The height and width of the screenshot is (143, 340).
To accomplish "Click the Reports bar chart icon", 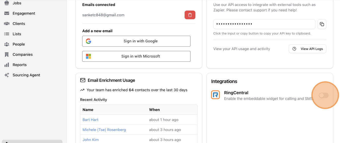I will pyautogui.click(x=7, y=65).
